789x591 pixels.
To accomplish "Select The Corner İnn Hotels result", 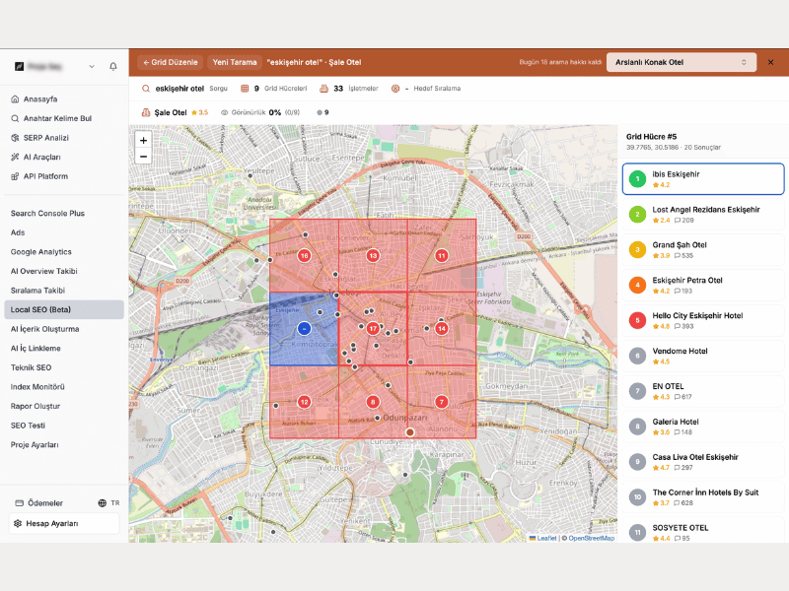I will click(x=703, y=497).
